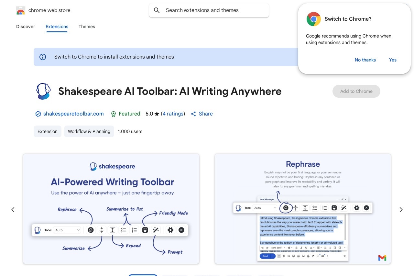Go to the next screenshot with right arrow
Screen dimensions: 414x276
point(401,210)
